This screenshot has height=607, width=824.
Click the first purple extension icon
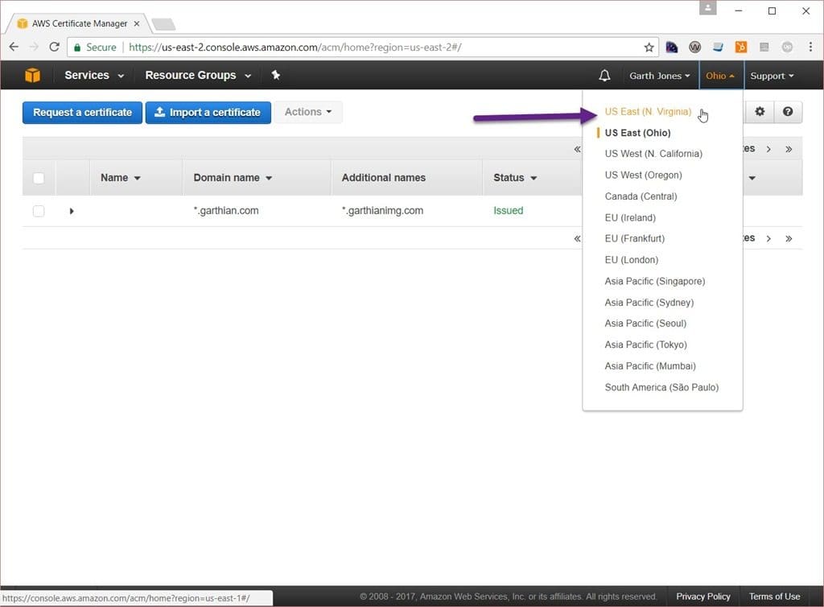coord(672,47)
